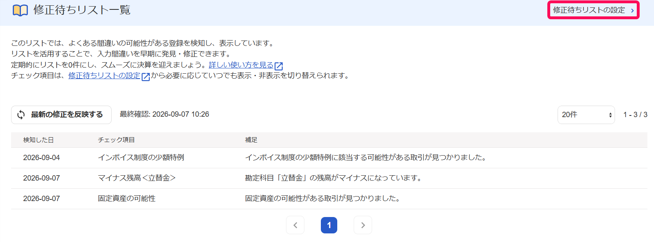Image resolution: width=654 pixels, height=242 pixels.
Task: Click the 最終確認: 2026-09-07 10:26 timestamp
Action: coord(165,114)
